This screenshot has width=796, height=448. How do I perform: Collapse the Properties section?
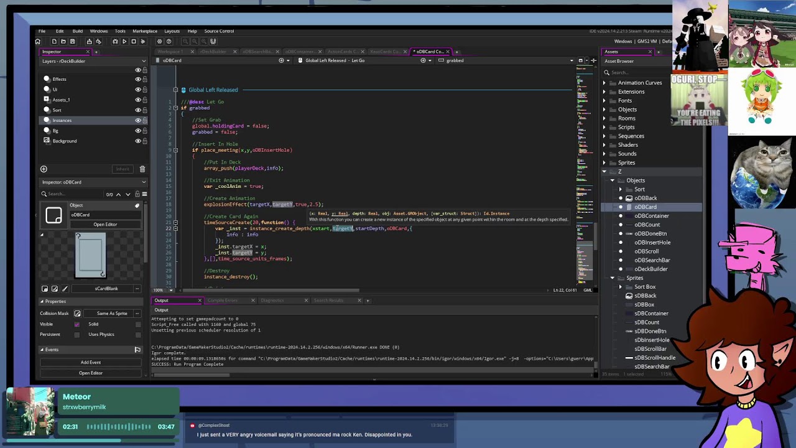tap(42, 301)
